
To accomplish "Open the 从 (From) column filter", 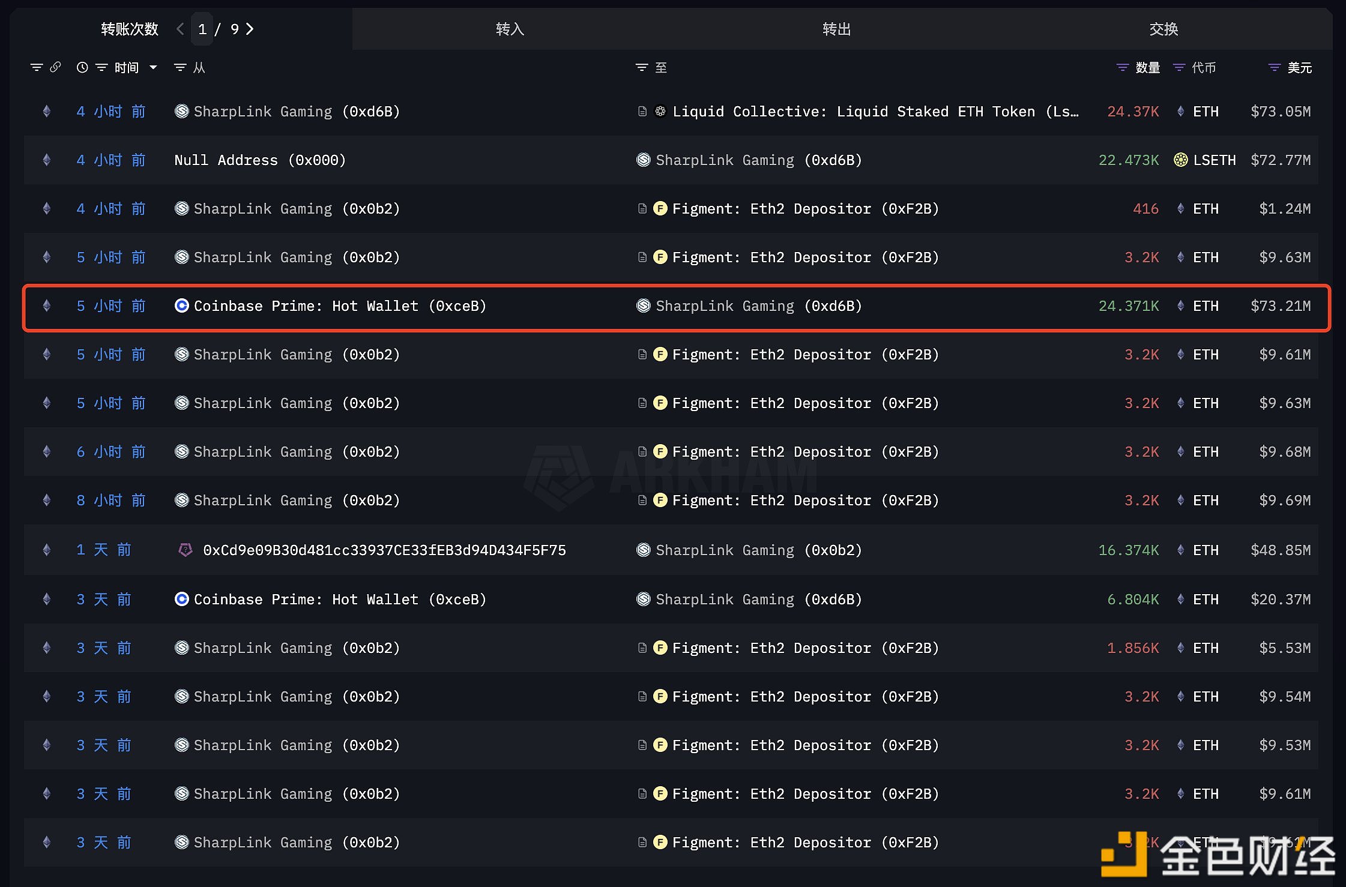I will pos(180,68).
